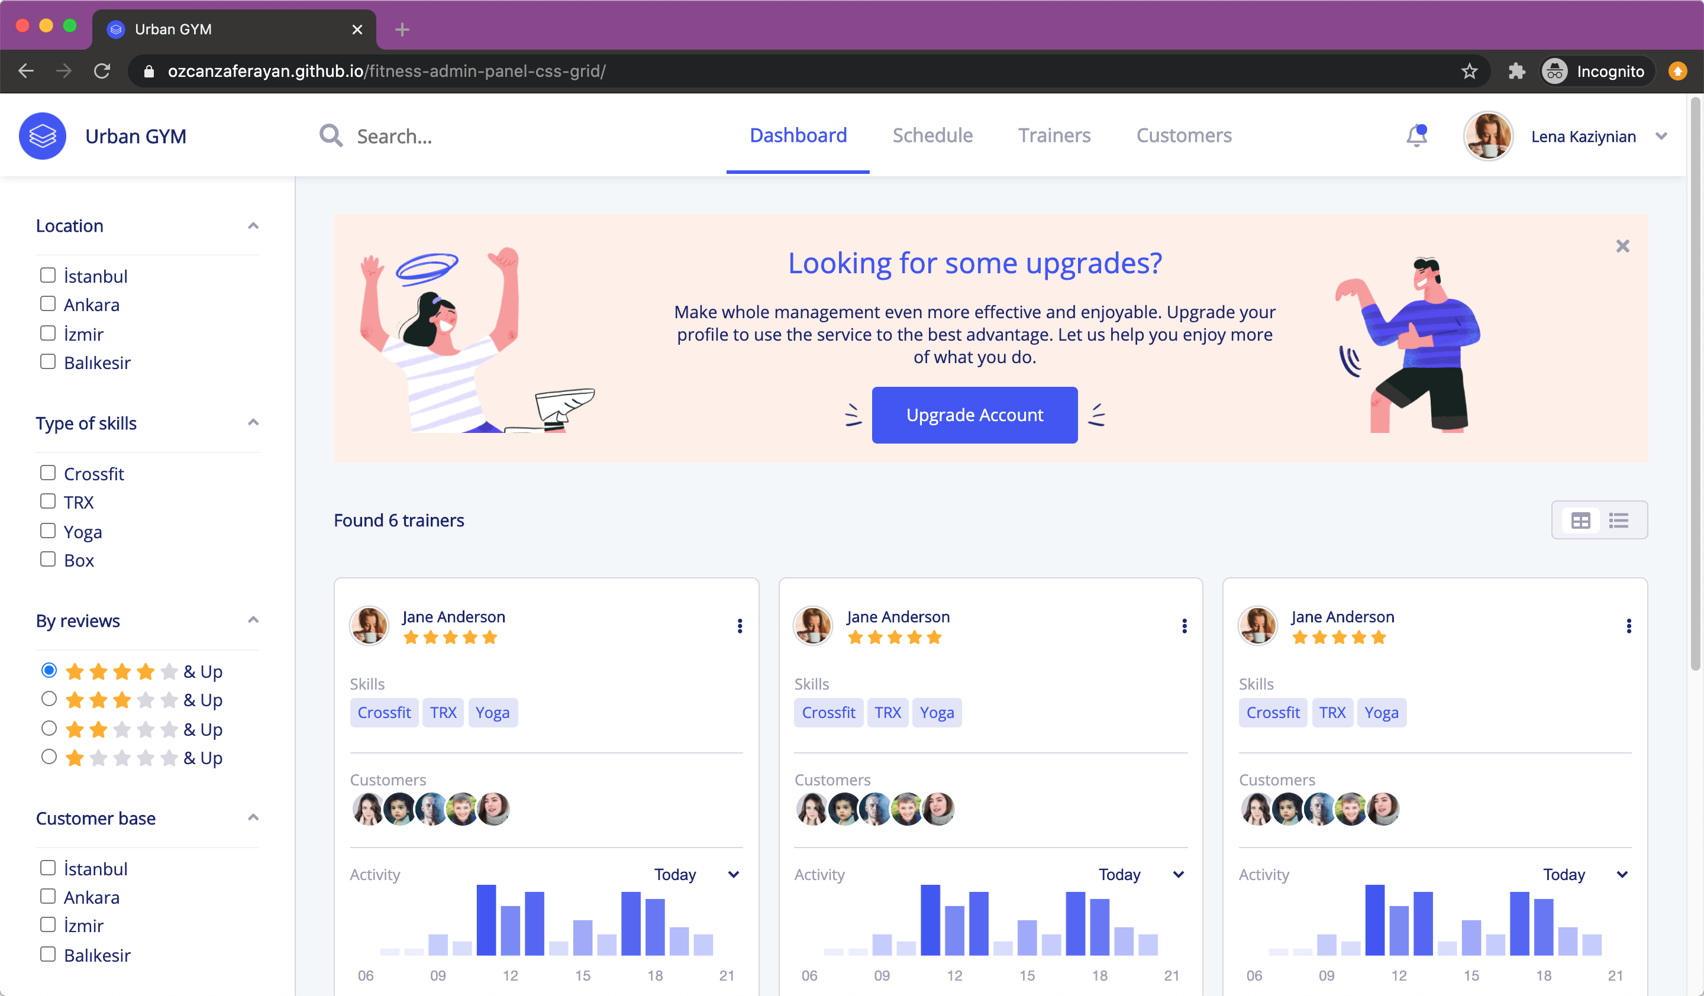The height and width of the screenshot is (996, 1704).
Task: Click the Yoga skill tag on second card
Action: click(x=937, y=712)
